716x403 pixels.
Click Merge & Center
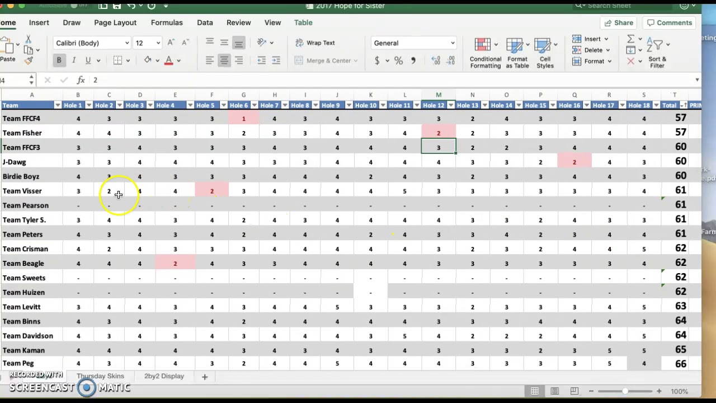pyautogui.click(x=326, y=60)
